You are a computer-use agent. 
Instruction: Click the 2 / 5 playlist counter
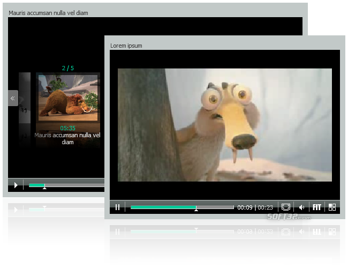tap(68, 68)
